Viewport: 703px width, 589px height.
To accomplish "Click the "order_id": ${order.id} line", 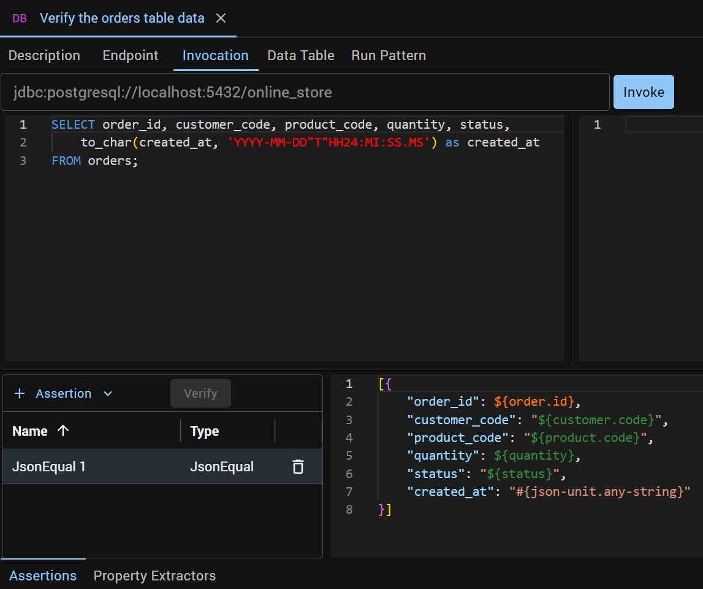I will (493, 401).
